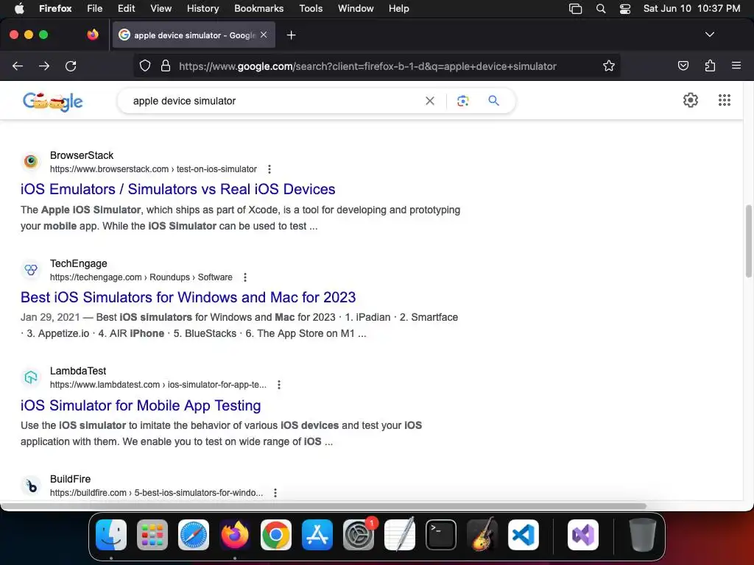This screenshot has width=754, height=565.
Task: Open more options for the BuildFire result
Action: [275, 493]
